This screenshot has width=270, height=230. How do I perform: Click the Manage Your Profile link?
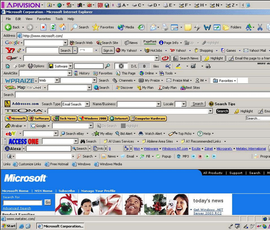click(x=98, y=191)
